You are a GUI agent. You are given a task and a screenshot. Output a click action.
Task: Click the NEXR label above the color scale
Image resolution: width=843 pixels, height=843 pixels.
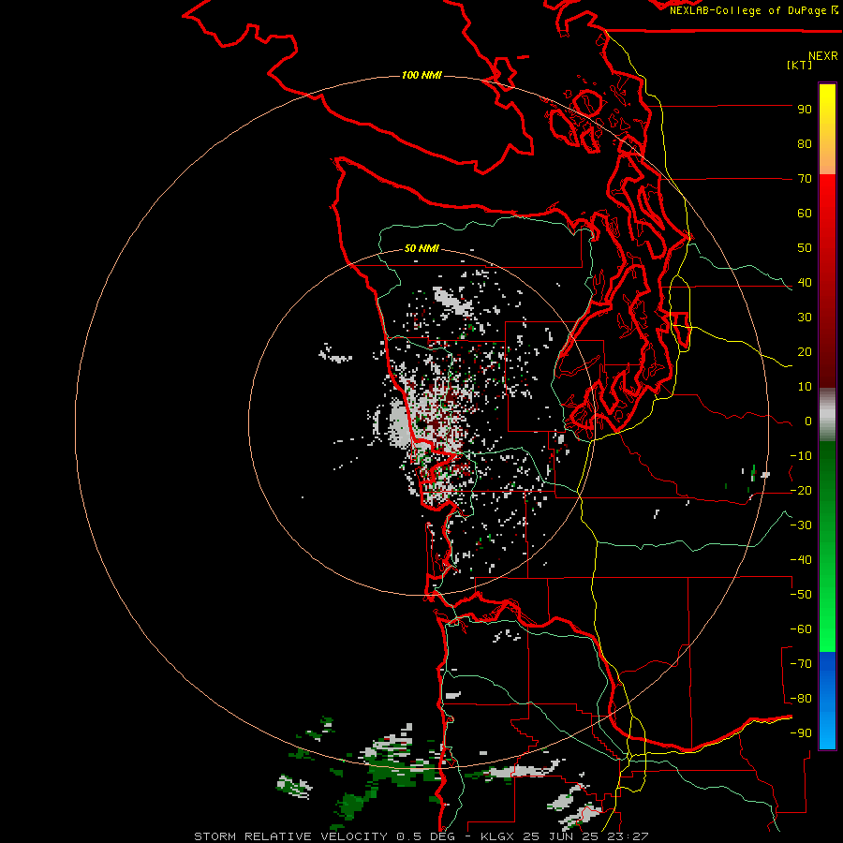pyautogui.click(x=823, y=56)
